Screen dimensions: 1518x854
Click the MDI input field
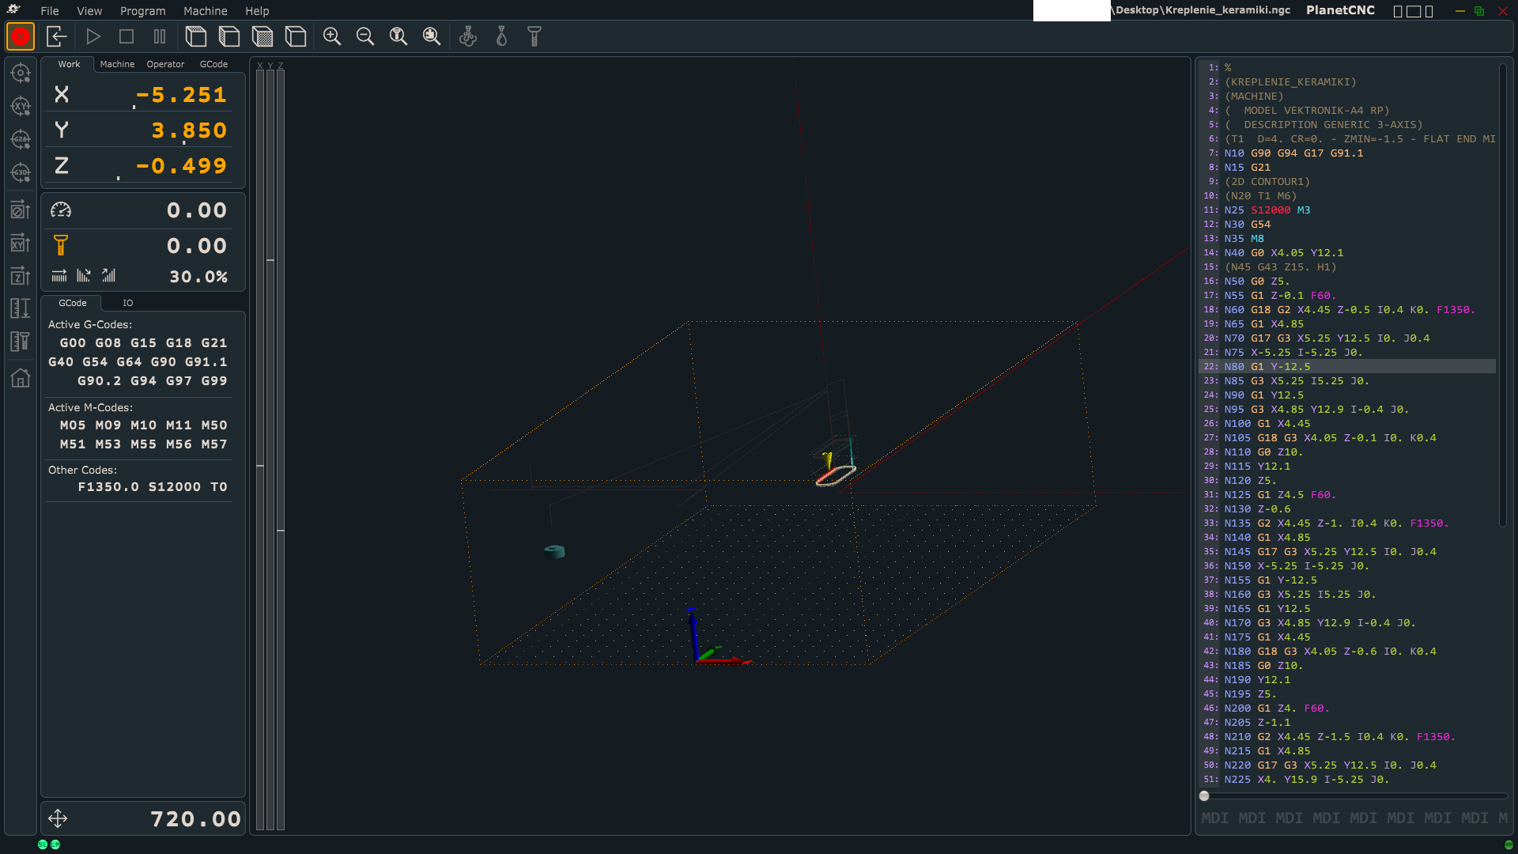click(x=1352, y=818)
